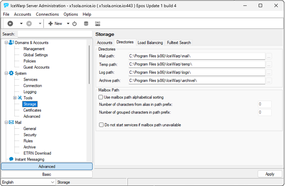Select Security under Mail
The image size is (285, 186).
tap(30, 135)
